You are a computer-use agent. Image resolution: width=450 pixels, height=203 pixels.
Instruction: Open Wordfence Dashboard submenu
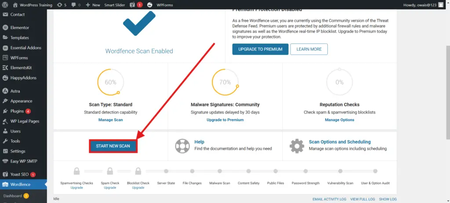tap(13, 196)
